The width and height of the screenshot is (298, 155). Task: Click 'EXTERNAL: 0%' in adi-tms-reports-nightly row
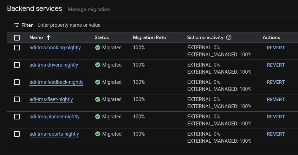tap(203, 134)
